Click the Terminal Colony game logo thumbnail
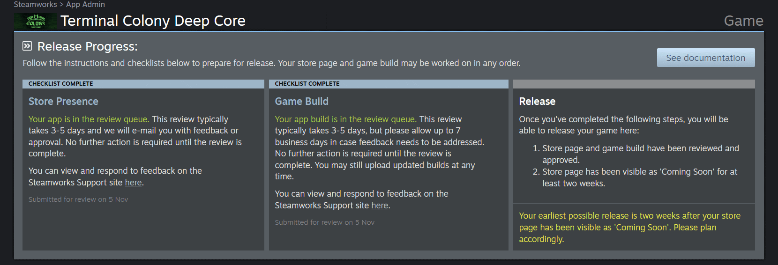 point(36,21)
